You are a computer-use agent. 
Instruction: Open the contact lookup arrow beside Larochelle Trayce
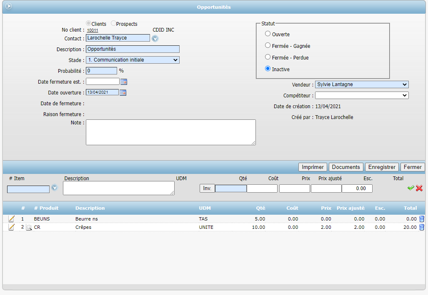(155, 39)
